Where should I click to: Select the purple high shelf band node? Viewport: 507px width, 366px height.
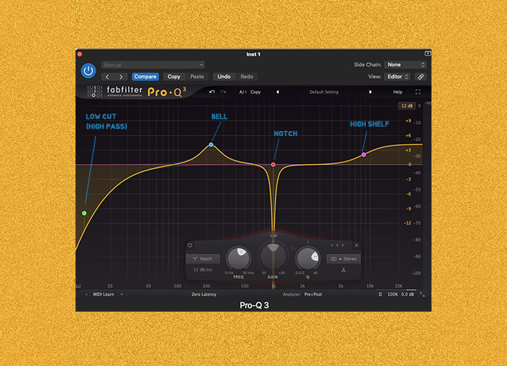click(x=363, y=154)
